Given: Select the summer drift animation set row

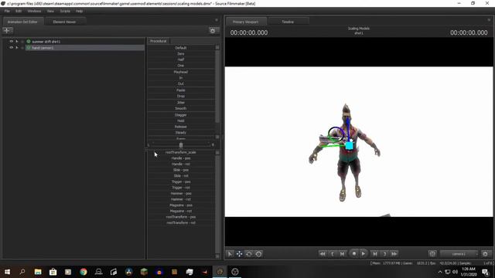Looking at the screenshot, I should (x=85, y=41).
